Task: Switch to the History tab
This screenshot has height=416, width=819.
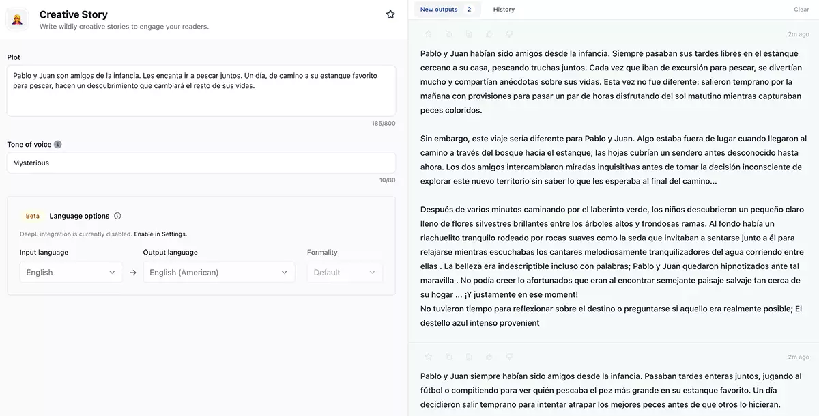Action: pos(503,9)
